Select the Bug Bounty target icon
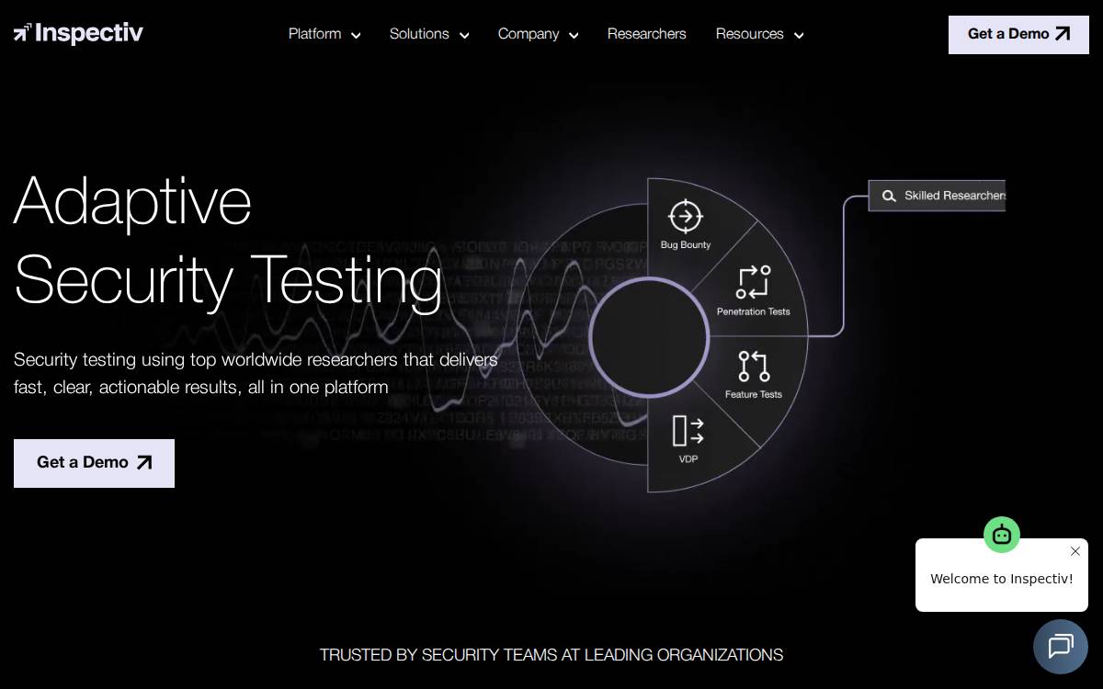 tap(685, 217)
